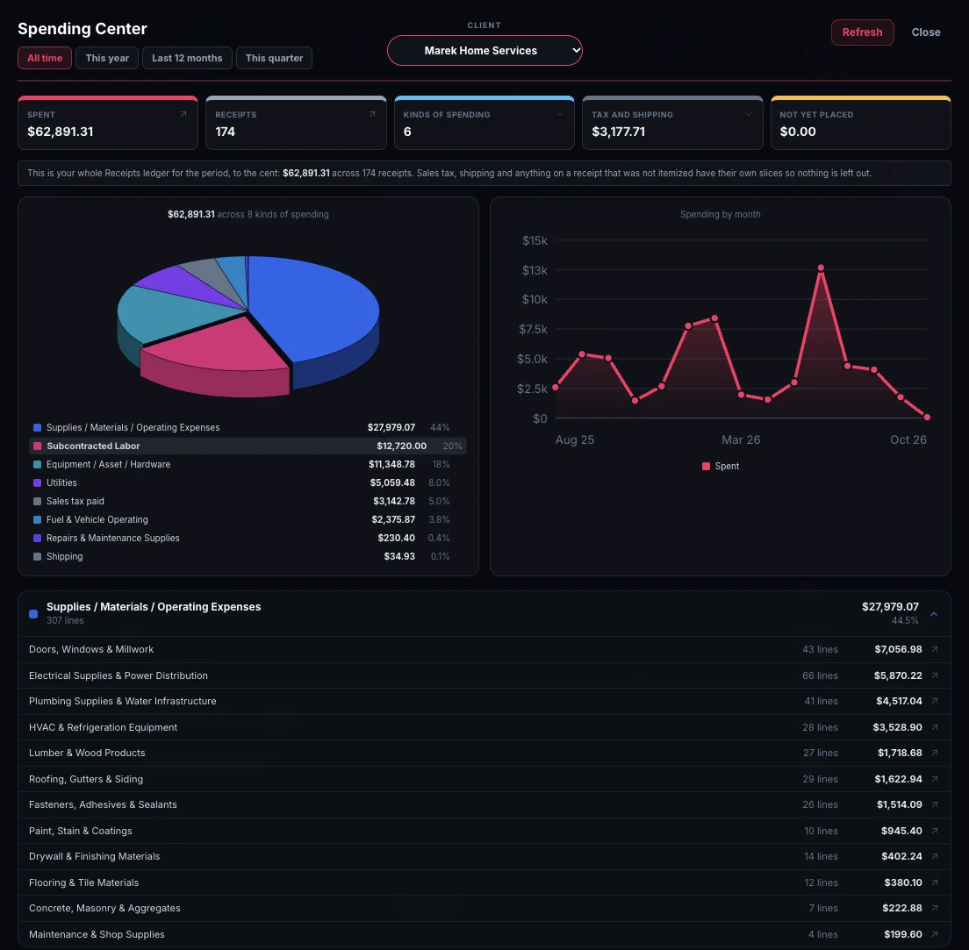Screen dimensions: 969x950
Task: Select Doors, Windows & Millwork row label
Action: (x=91, y=649)
